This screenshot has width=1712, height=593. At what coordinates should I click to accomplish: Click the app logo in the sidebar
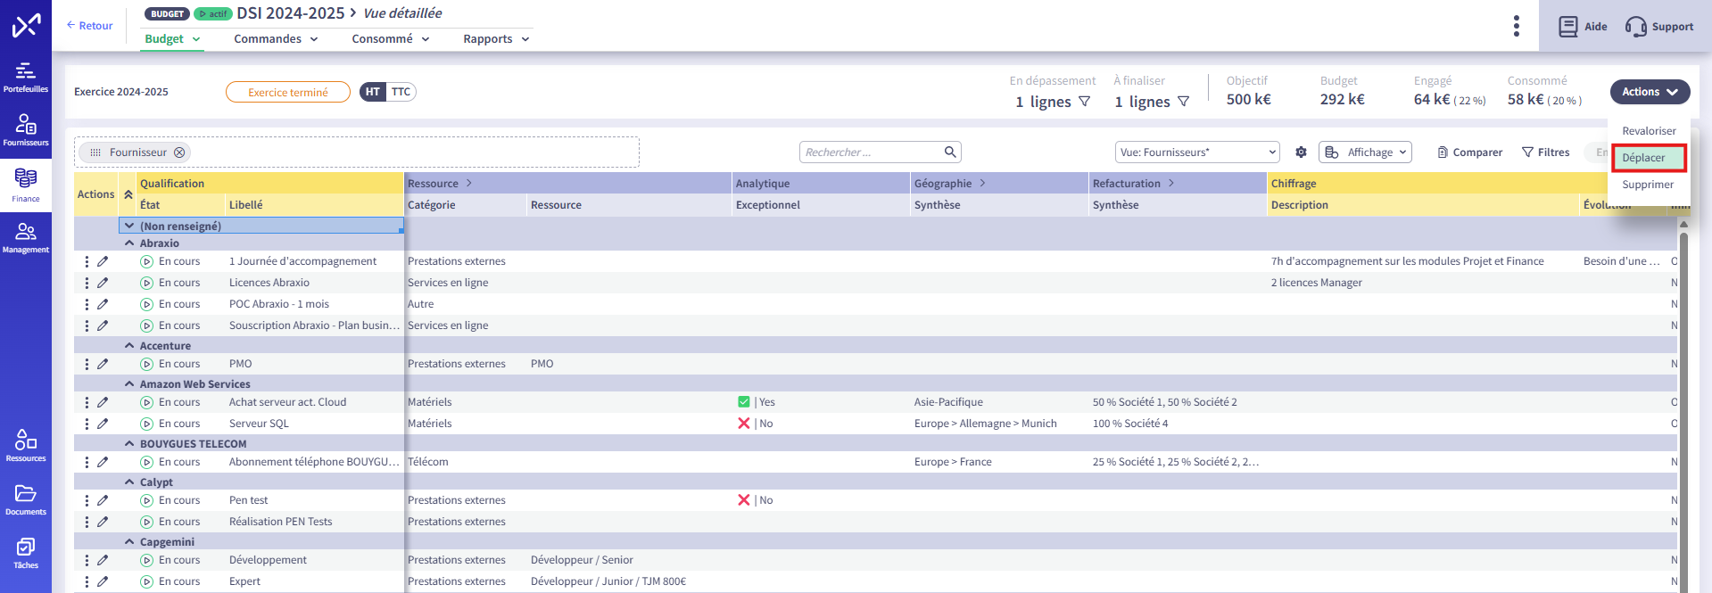26,25
